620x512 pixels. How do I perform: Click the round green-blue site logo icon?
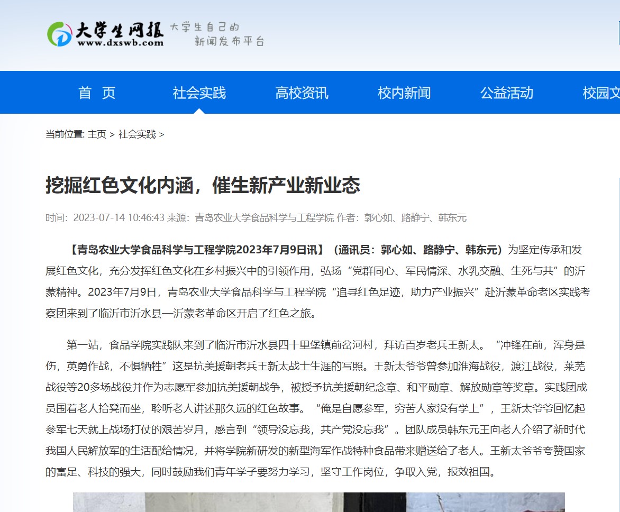pyautogui.click(x=59, y=34)
